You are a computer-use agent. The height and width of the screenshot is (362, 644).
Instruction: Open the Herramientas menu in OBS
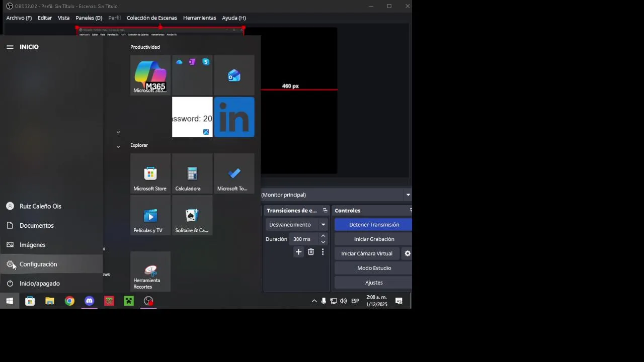pos(200,18)
